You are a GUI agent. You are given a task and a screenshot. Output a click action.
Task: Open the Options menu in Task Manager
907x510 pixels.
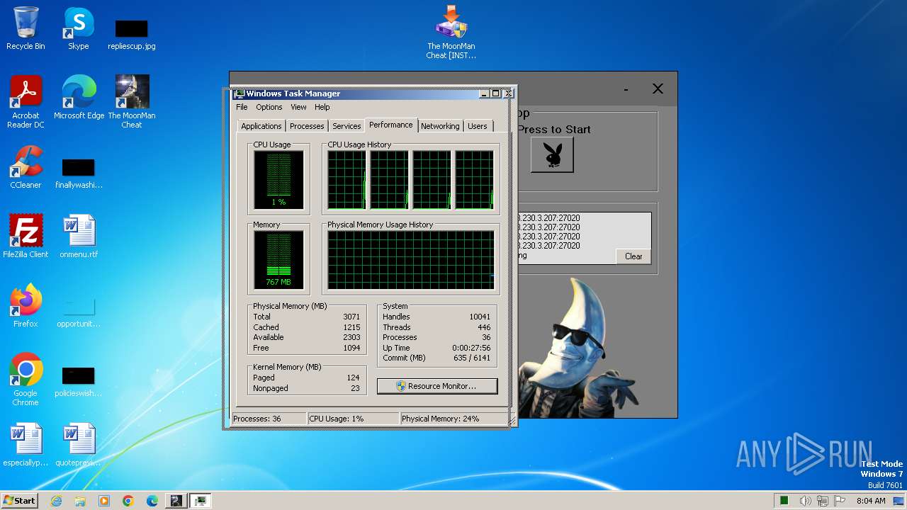coord(269,107)
